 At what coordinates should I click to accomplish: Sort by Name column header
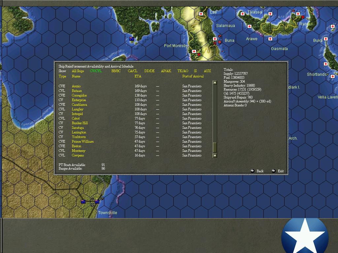(76, 76)
